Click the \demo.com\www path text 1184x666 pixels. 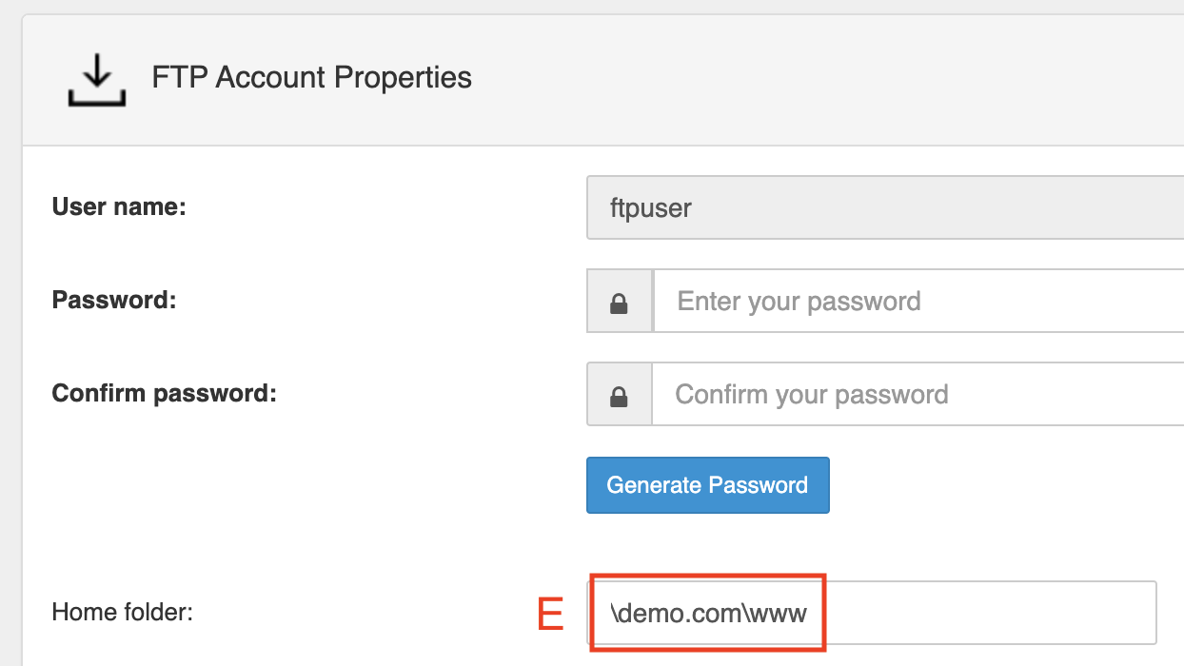709,613
